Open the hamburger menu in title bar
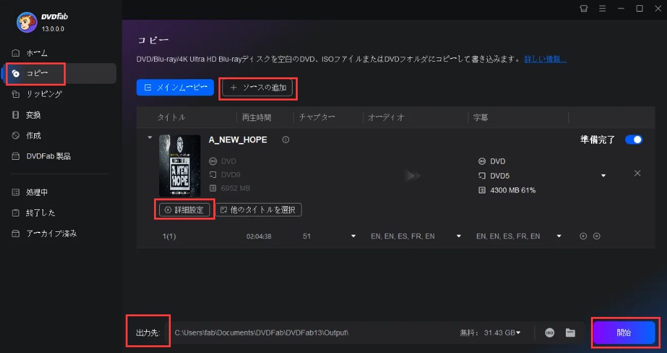Image resolution: width=667 pixels, height=353 pixels. point(603,8)
